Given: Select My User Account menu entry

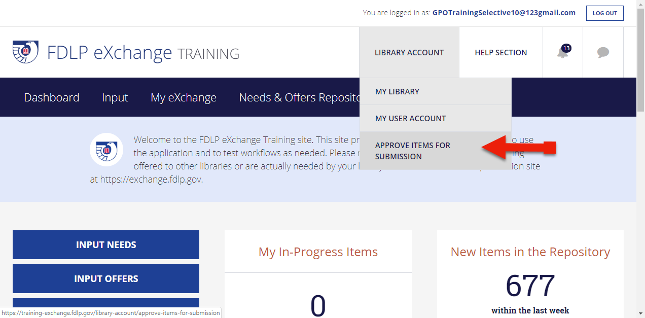Looking at the screenshot, I should click(x=436, y=118).
